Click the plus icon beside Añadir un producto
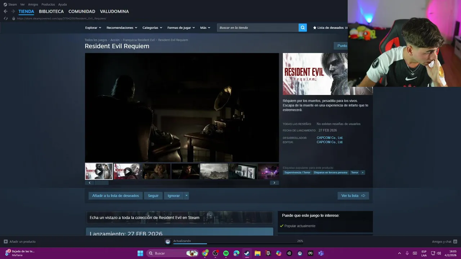Viewport: 461px width, 259px height. [x=5, y=241]
